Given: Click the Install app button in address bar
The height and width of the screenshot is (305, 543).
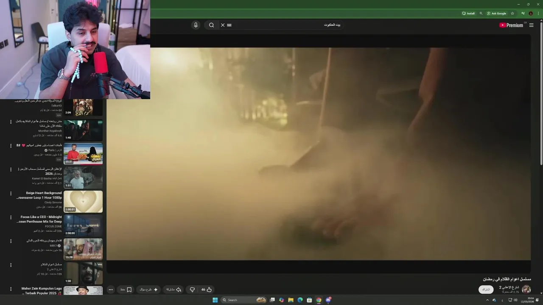Looking at the screenshot, I should (468, 13).
